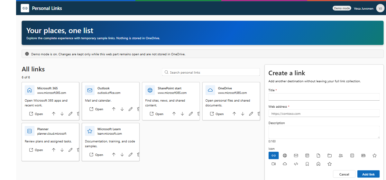This screenshot has height=180, width=386.
Task: Choose the task list icon in icon picker
Action: pos(352,156)
